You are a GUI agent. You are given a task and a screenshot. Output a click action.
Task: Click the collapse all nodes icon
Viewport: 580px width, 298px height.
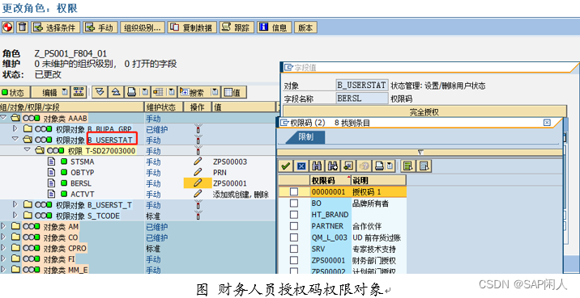point(116,92)
